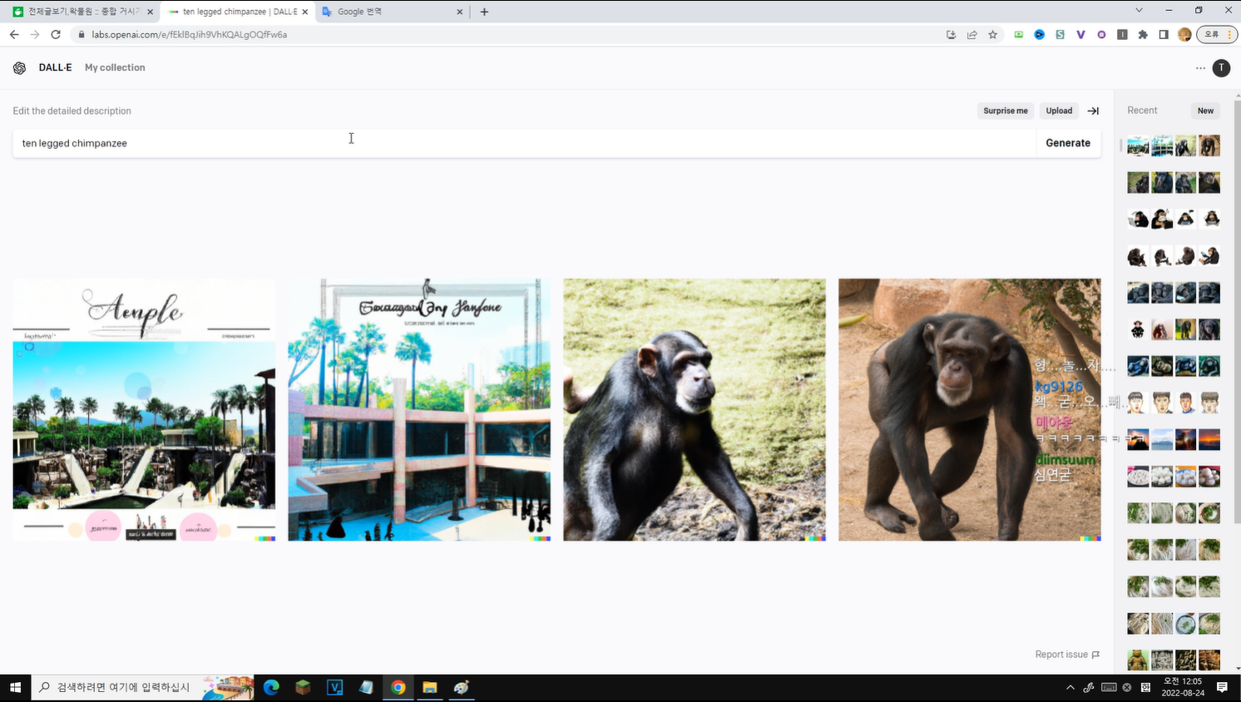Image resolution: width=1241 pixels, height=702 pixels.
Task: Toggle the Korean IME indicator in system tray
Action: coord(1145,687)
